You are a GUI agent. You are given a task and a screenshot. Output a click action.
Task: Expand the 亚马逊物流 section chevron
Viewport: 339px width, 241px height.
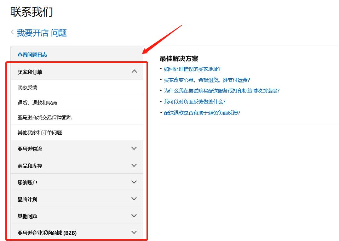[134, 149]
